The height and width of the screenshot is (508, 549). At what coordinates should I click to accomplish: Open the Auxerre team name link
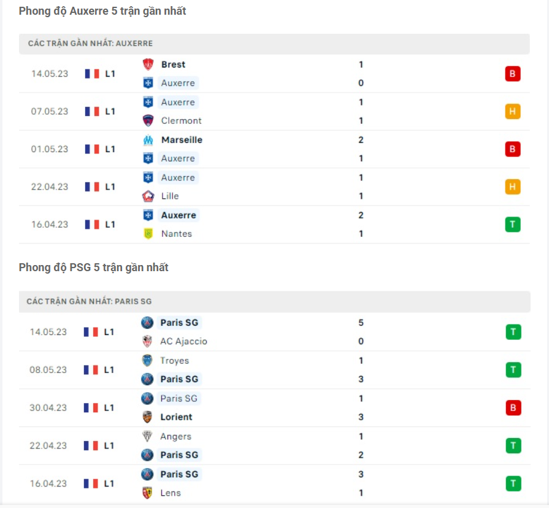tap(178, 83)
